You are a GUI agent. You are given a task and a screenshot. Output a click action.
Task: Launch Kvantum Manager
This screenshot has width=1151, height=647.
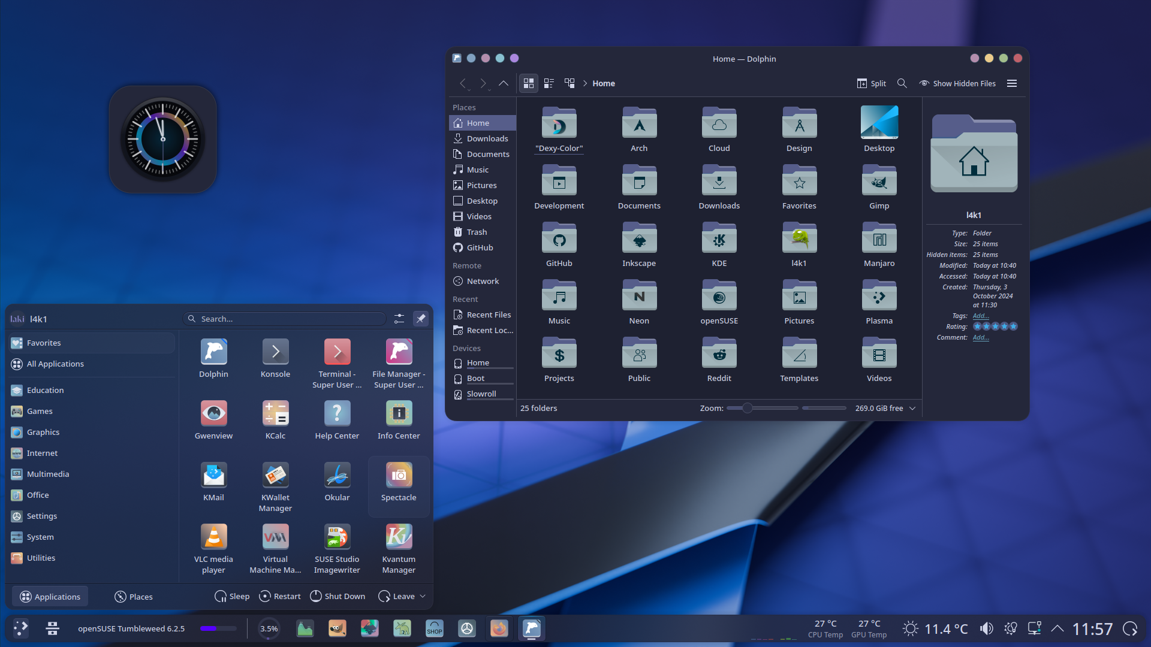399,549
